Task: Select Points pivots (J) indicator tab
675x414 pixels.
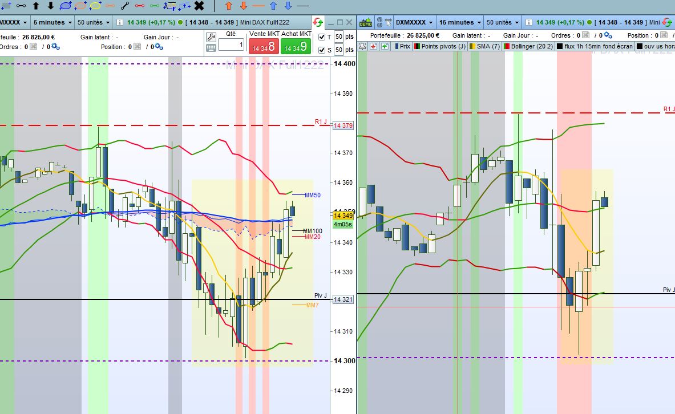Action: click(439, 46)
